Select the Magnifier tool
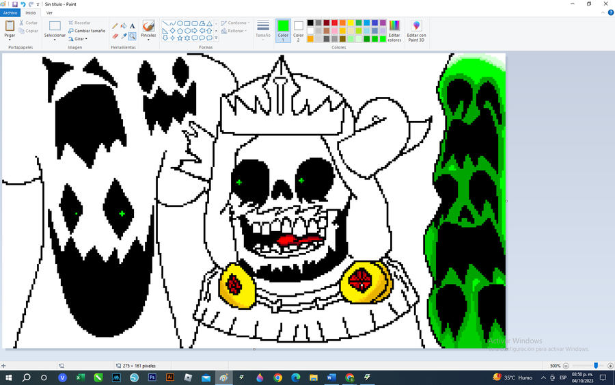The image size is (615, 385). point(132,36)
